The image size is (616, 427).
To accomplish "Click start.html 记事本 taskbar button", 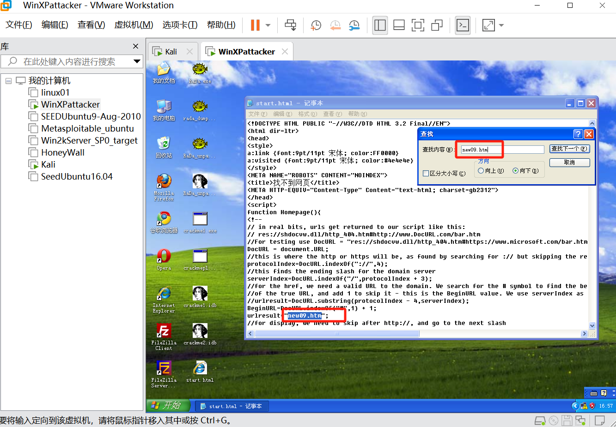I will (x=231, y=406).
